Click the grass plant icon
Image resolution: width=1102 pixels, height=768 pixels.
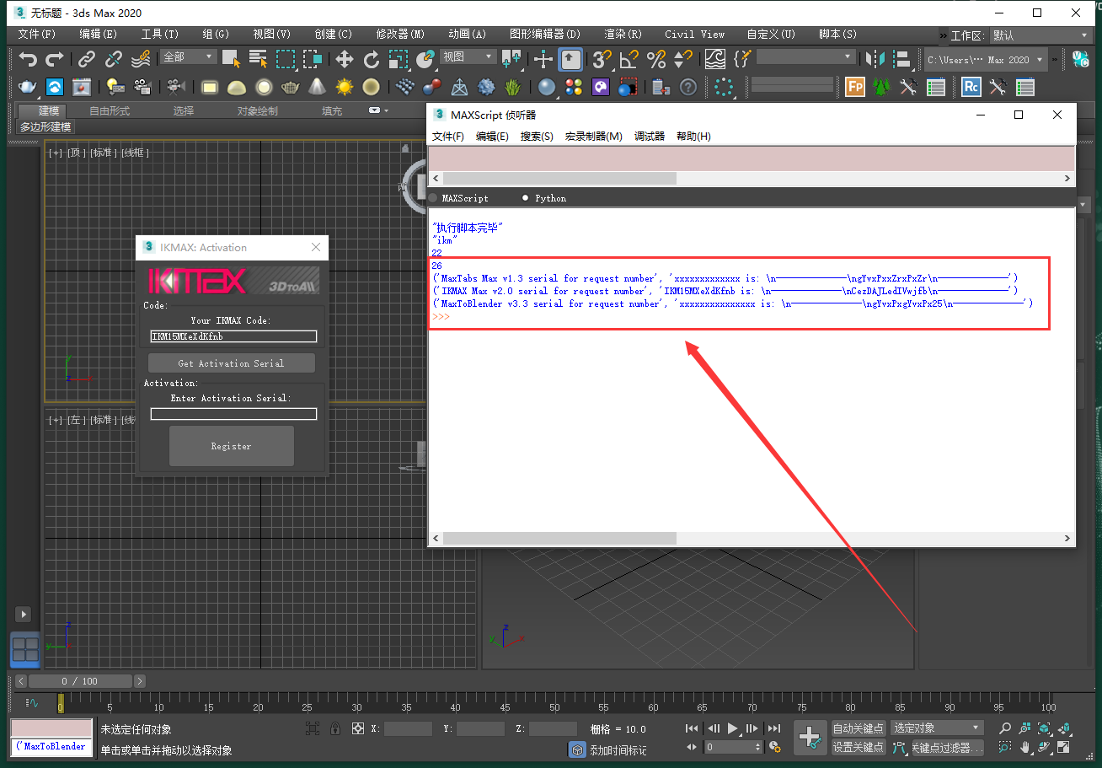[513, 87]
